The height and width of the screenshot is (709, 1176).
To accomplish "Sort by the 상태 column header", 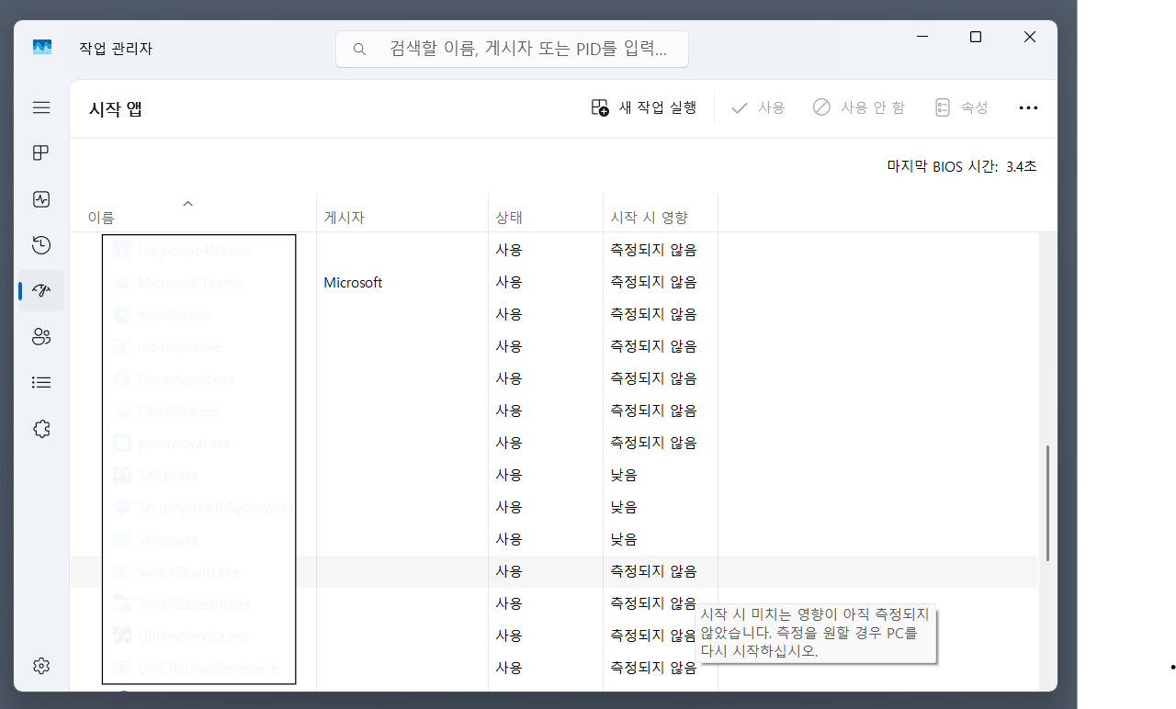I will [509, 218].
